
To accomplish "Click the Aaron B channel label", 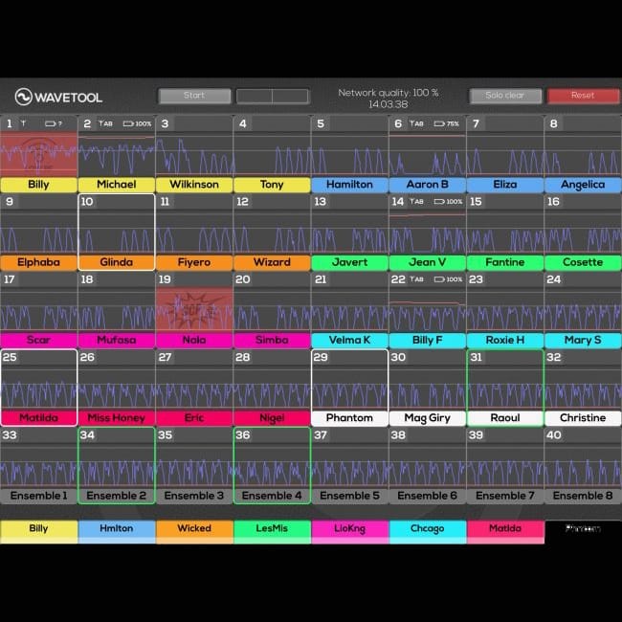I will [x=428, y=185].
